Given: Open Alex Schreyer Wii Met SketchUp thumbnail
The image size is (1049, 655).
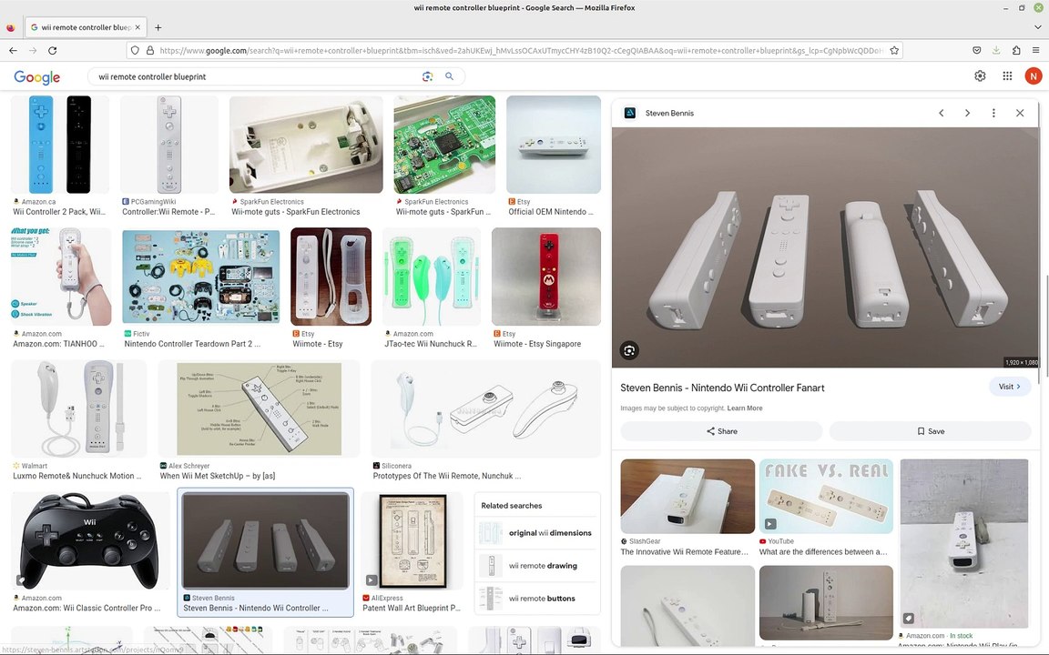Looking at the screenshot, I should point(259,408).
